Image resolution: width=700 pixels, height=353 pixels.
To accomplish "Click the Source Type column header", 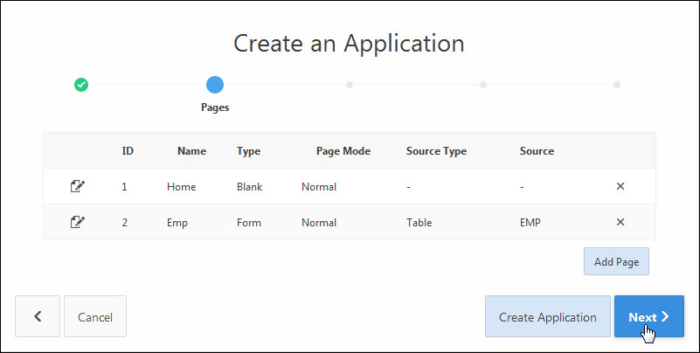I will tap(436, 150).
